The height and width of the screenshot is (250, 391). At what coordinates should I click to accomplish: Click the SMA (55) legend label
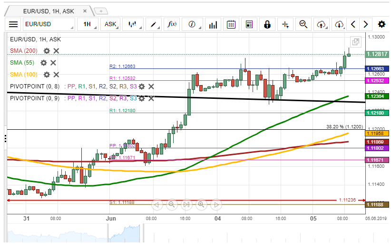pos(22,63)
